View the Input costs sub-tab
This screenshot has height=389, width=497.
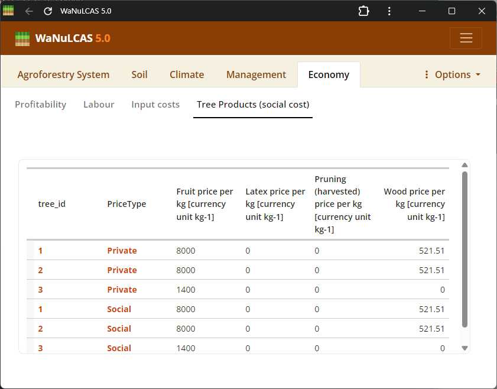(x=155, y=105)
